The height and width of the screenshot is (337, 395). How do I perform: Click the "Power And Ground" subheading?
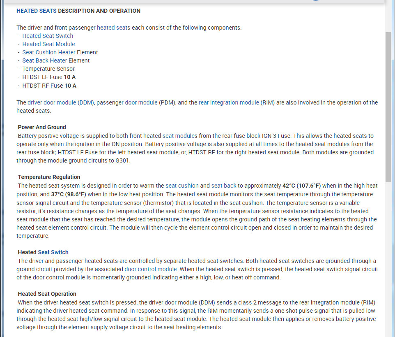coord(42,127)
